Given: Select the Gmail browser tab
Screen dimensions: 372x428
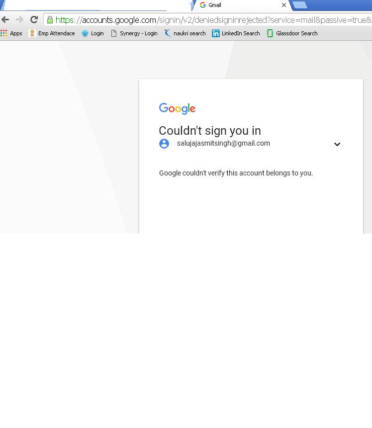Looking at the screenshot, I should (242, 5).
